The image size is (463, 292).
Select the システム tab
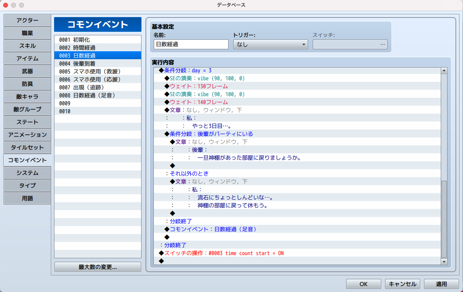pos(27,173)
